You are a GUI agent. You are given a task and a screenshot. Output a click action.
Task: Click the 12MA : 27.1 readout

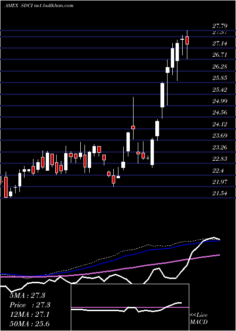coord(29,314)
